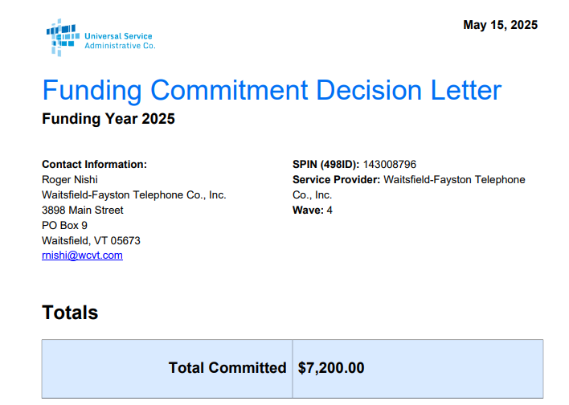Click the Waitsfield, VT 05673 line
This screenshot has width=569, height=405.
(91, 240)
